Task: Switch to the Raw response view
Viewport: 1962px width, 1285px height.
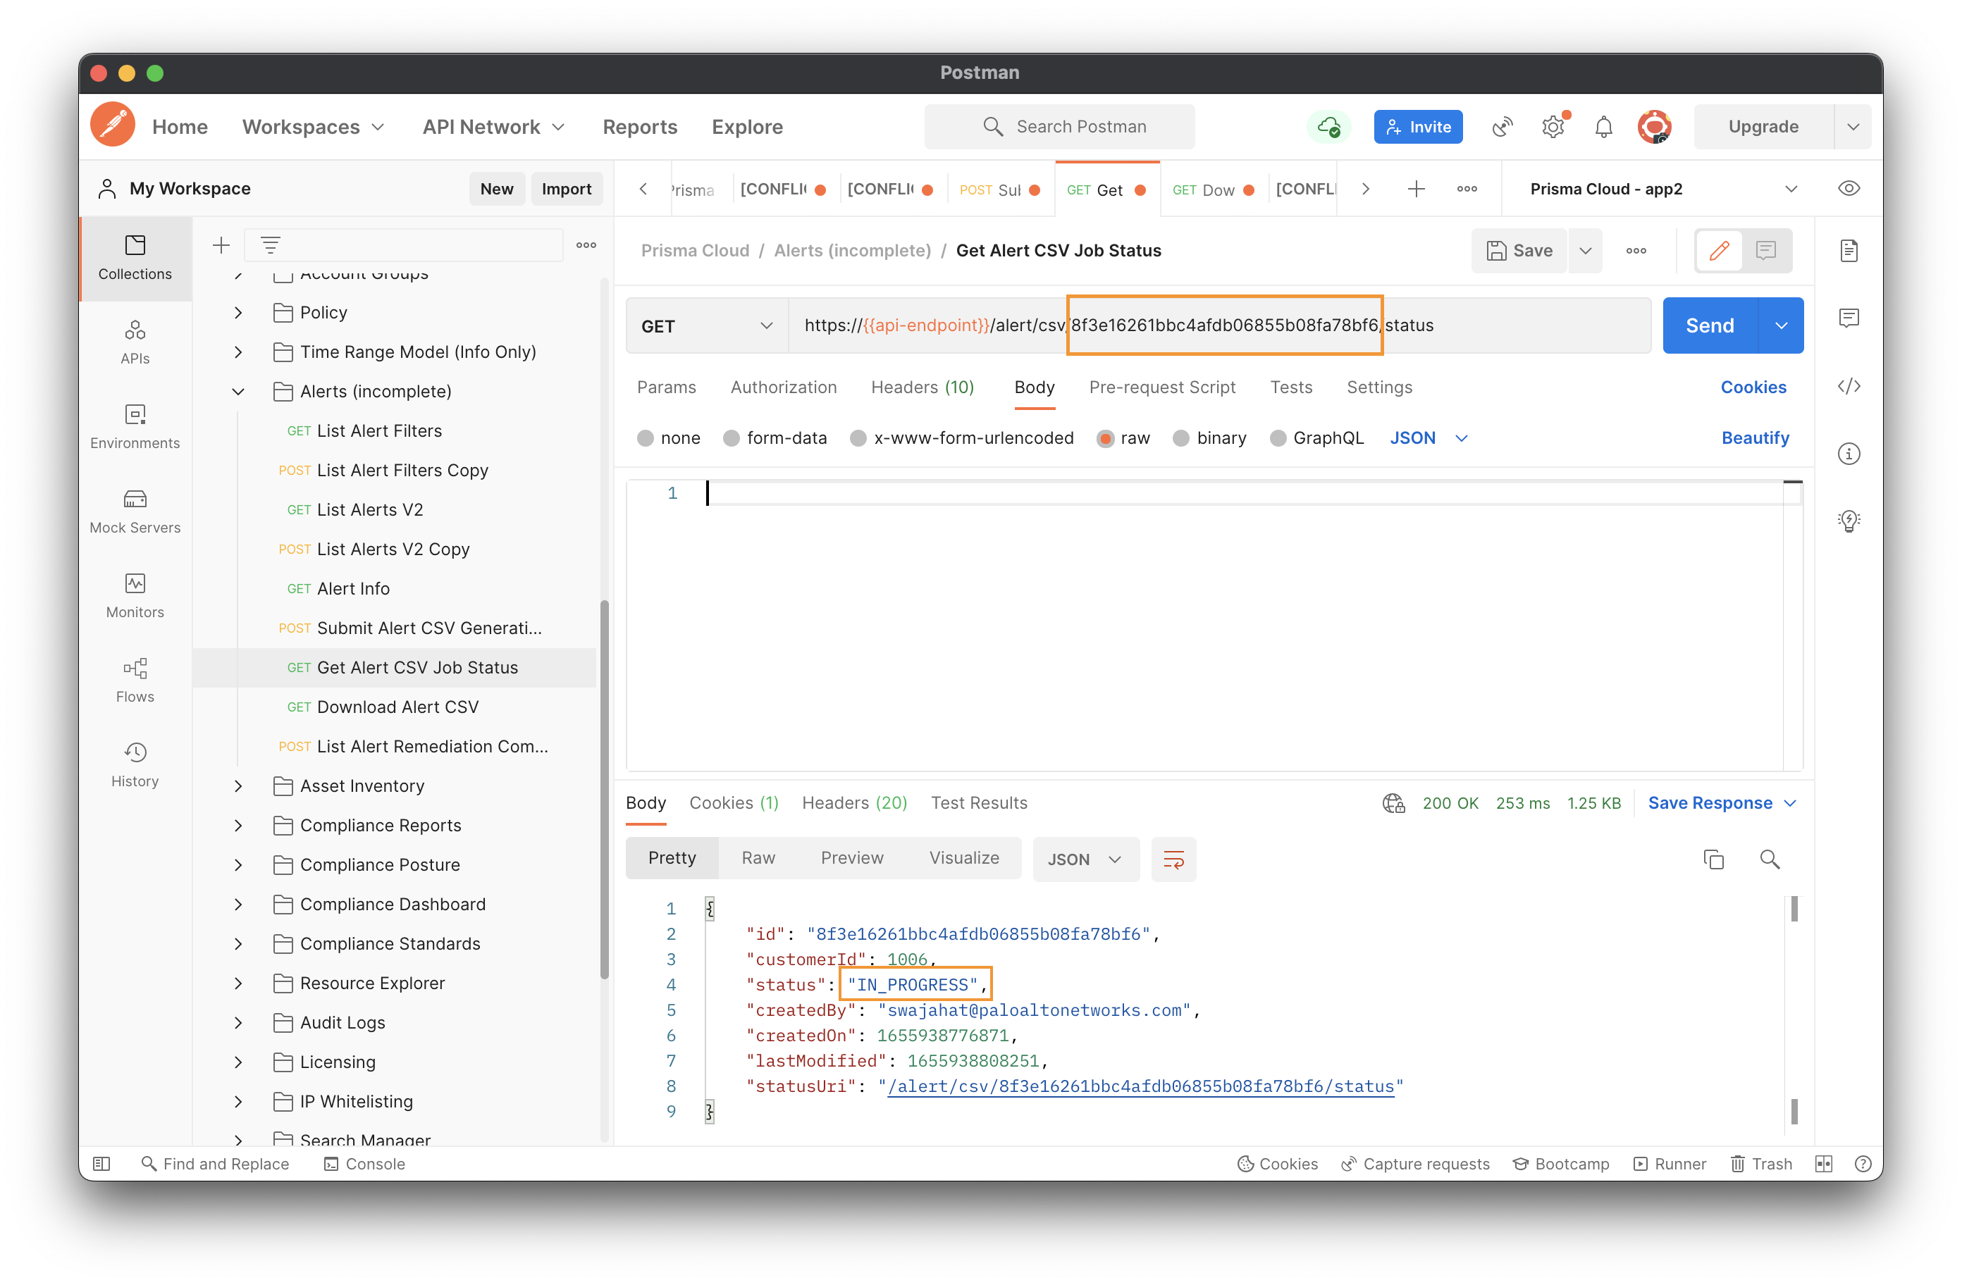Action: (x=758, y=858)
